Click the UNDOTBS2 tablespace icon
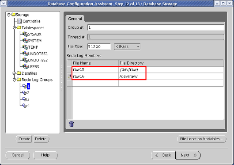This screenshot has width=234, height=165. (25, 60)
